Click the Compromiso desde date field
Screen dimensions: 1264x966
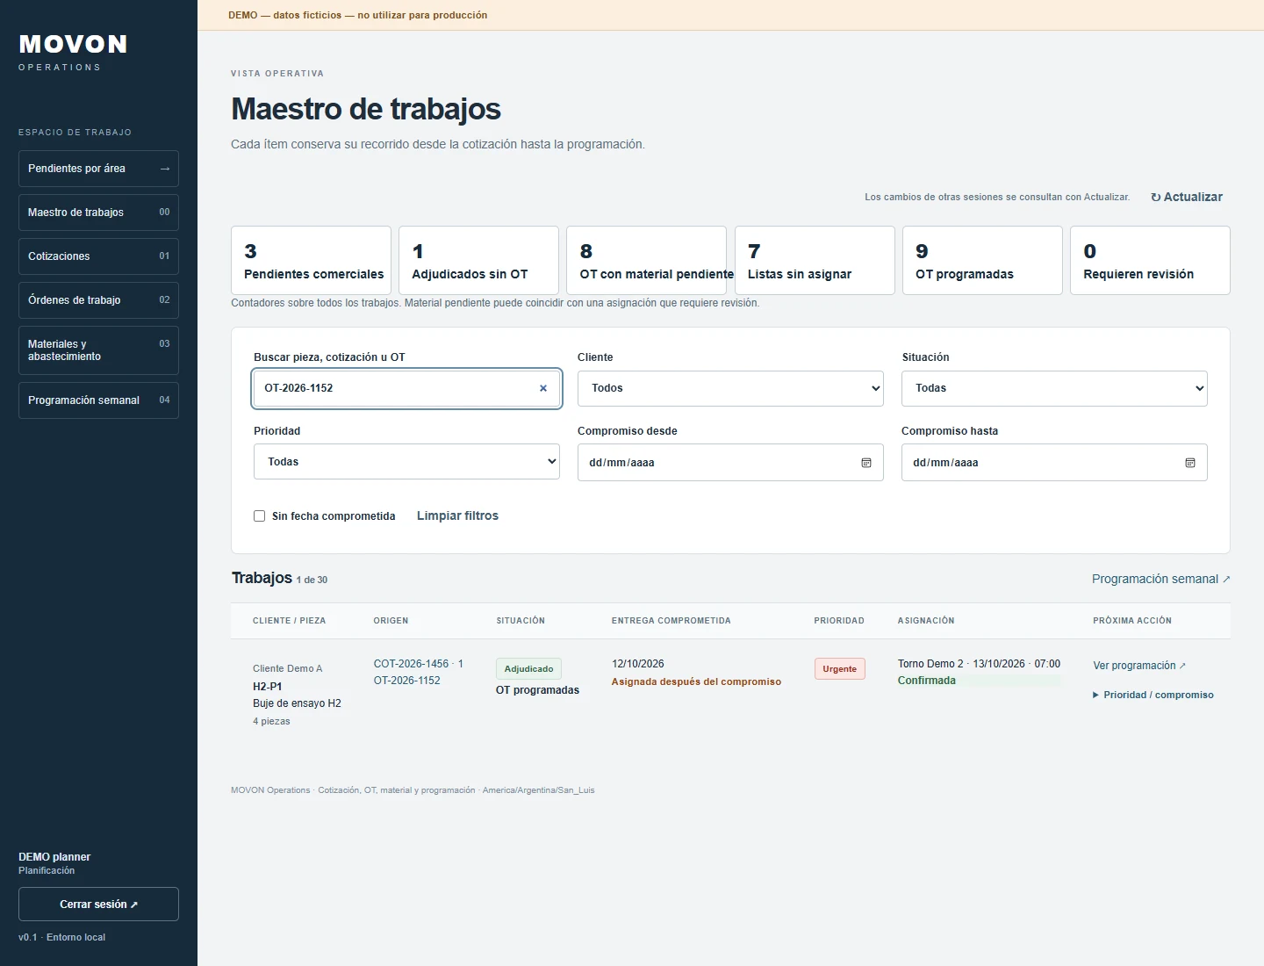tap(730, 463)
